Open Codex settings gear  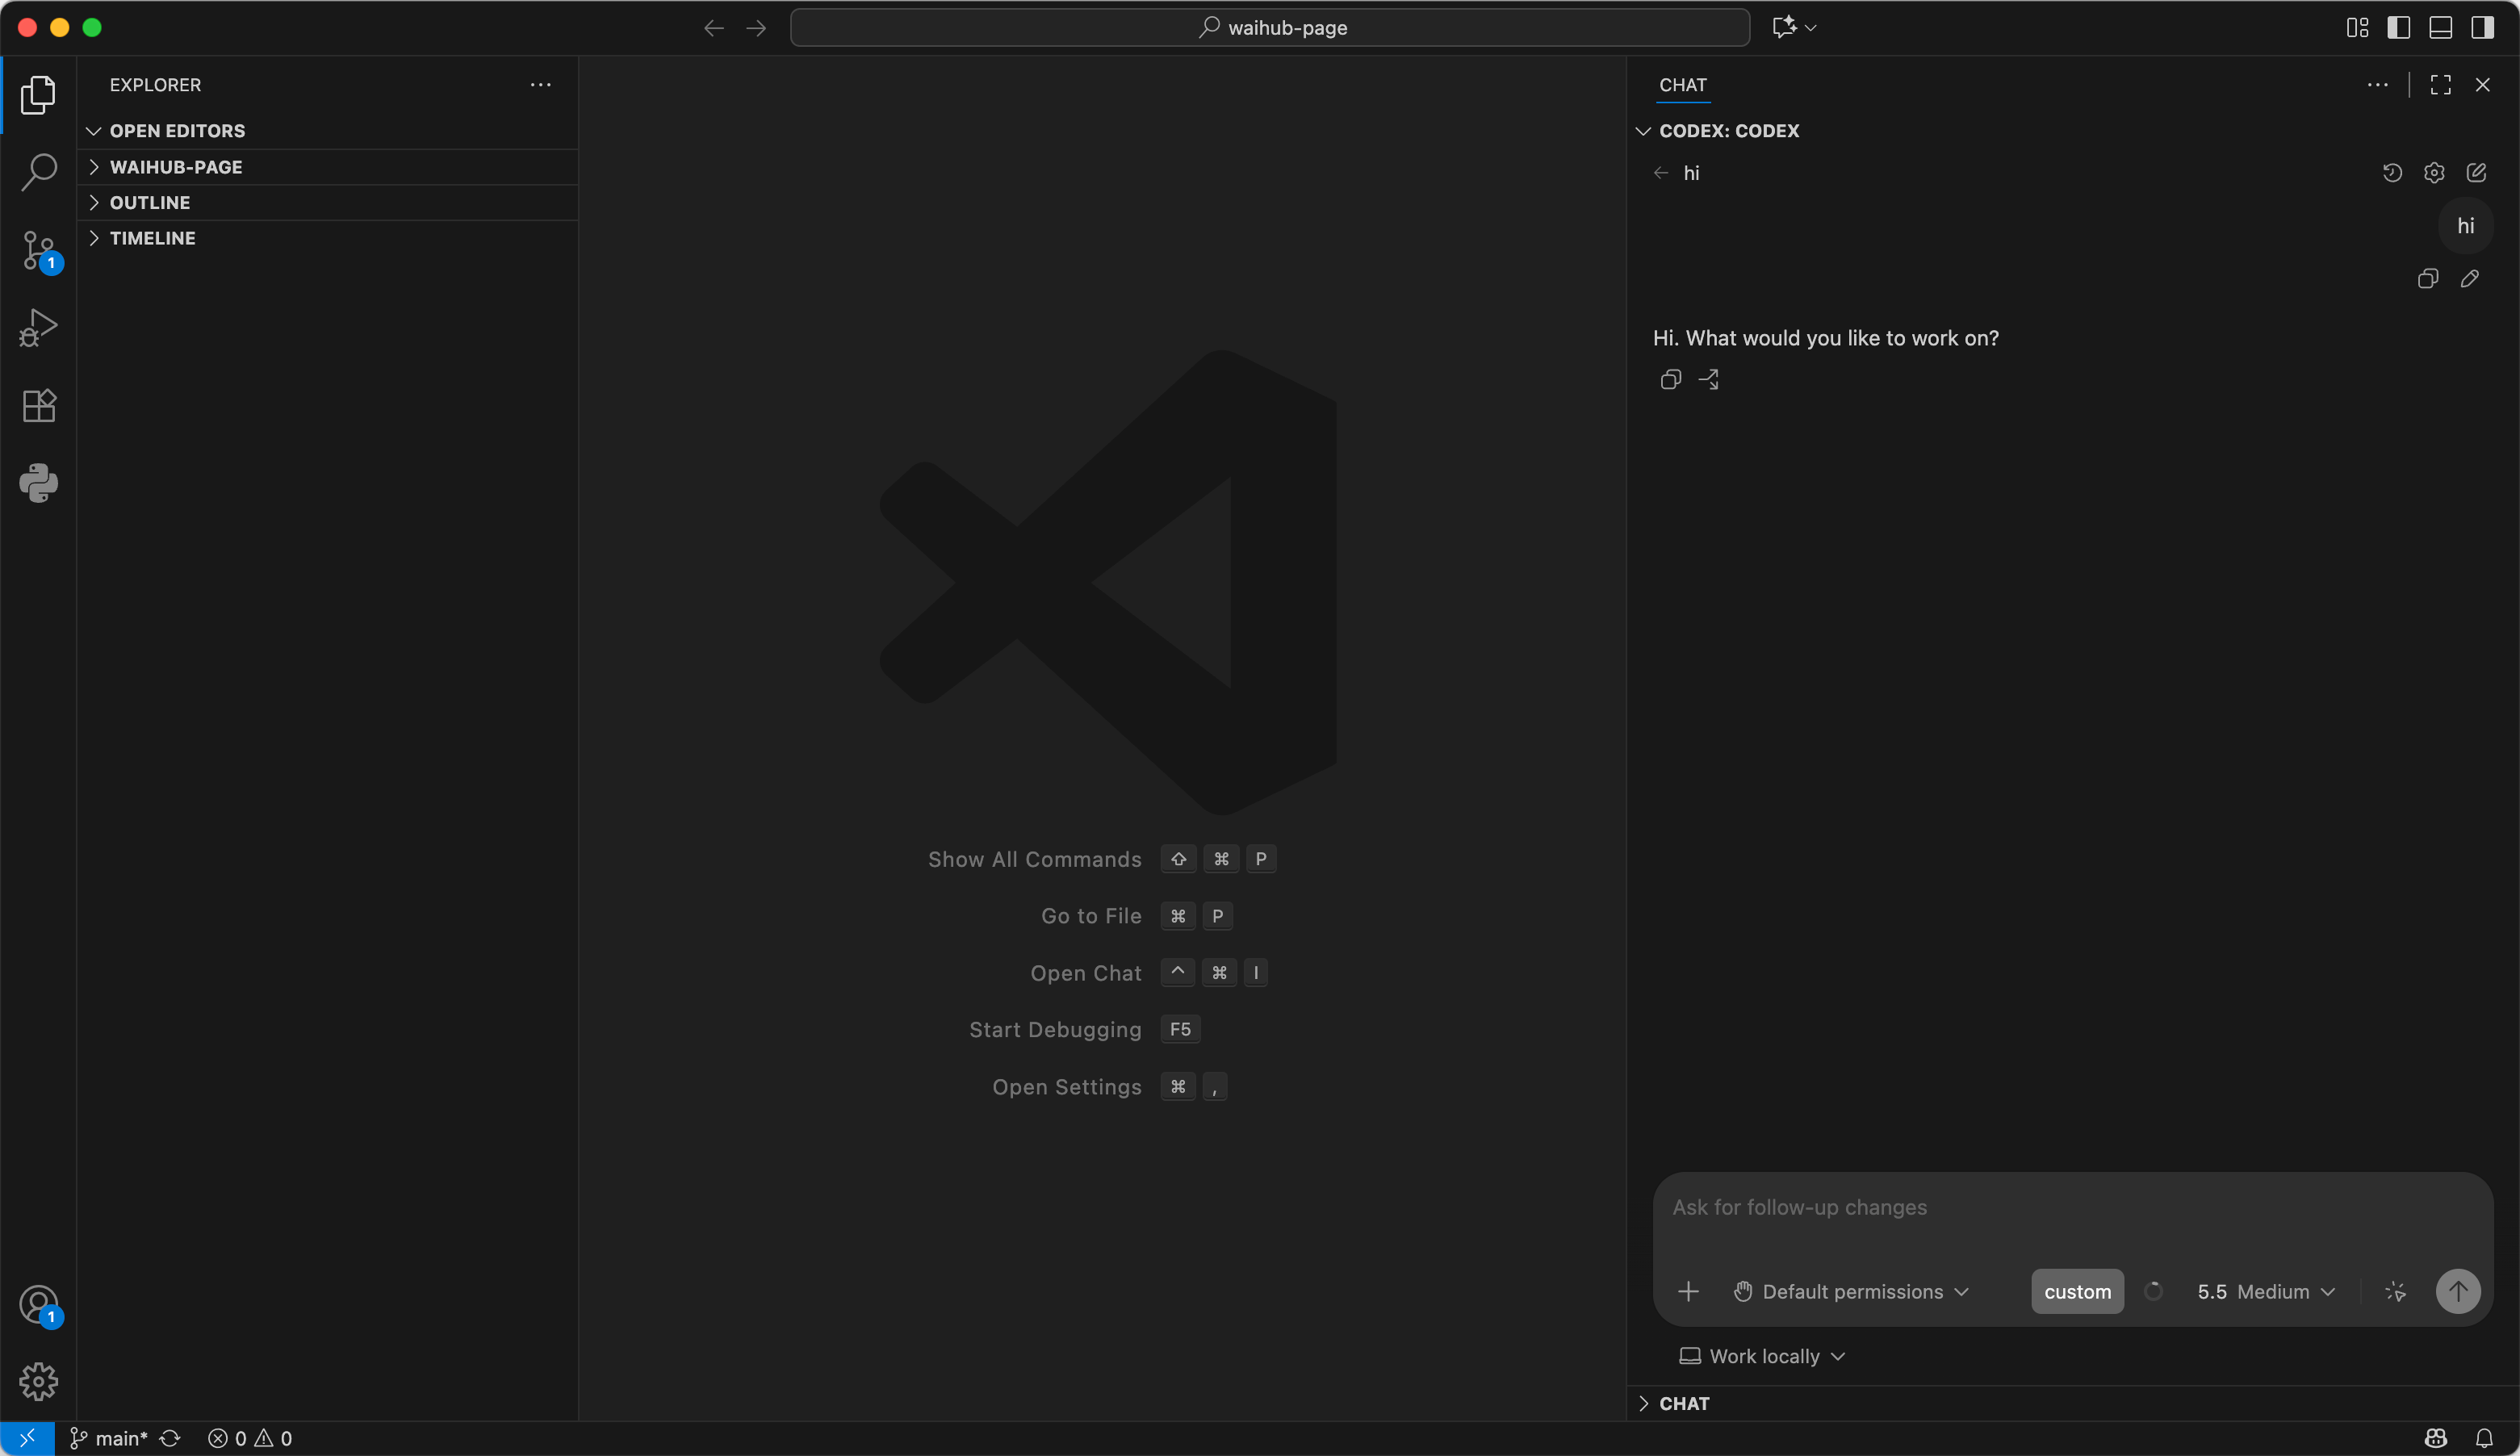pos(2434,173)
